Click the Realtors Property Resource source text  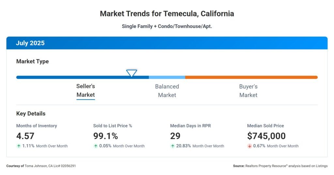point(280,166)
